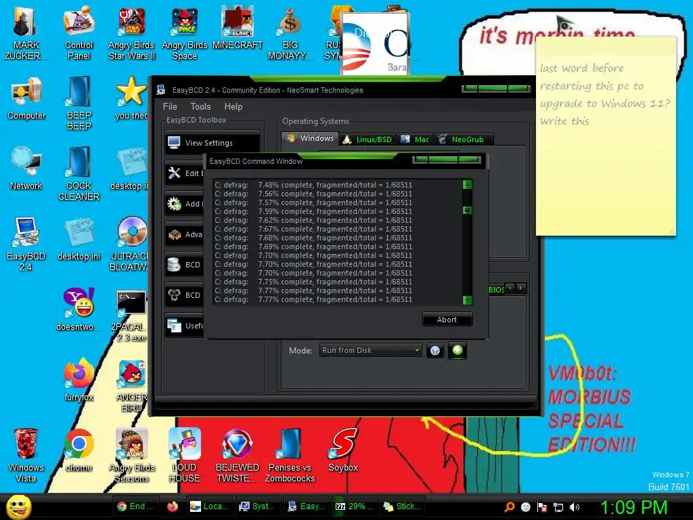Open the LOUD HOUSE desktop icon
The height and width of the screenshot is (520, 693).
coord(184,456)
